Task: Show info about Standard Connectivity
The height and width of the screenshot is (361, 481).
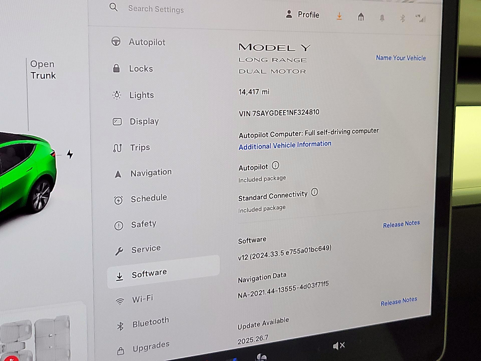Action: [x=314, y=192]
